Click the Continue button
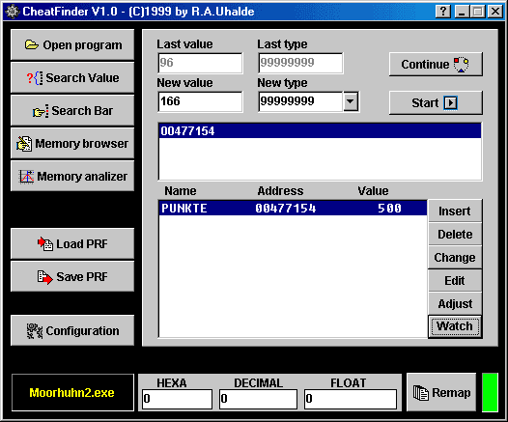The height and width of the screenshot is (422, 508). pos(436,64)
